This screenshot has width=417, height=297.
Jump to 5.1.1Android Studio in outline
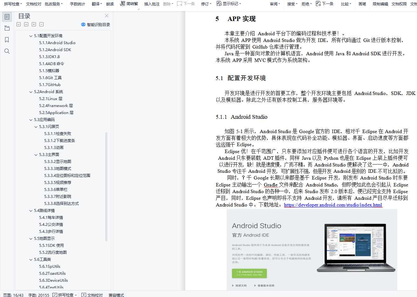(x=57, y=43)
